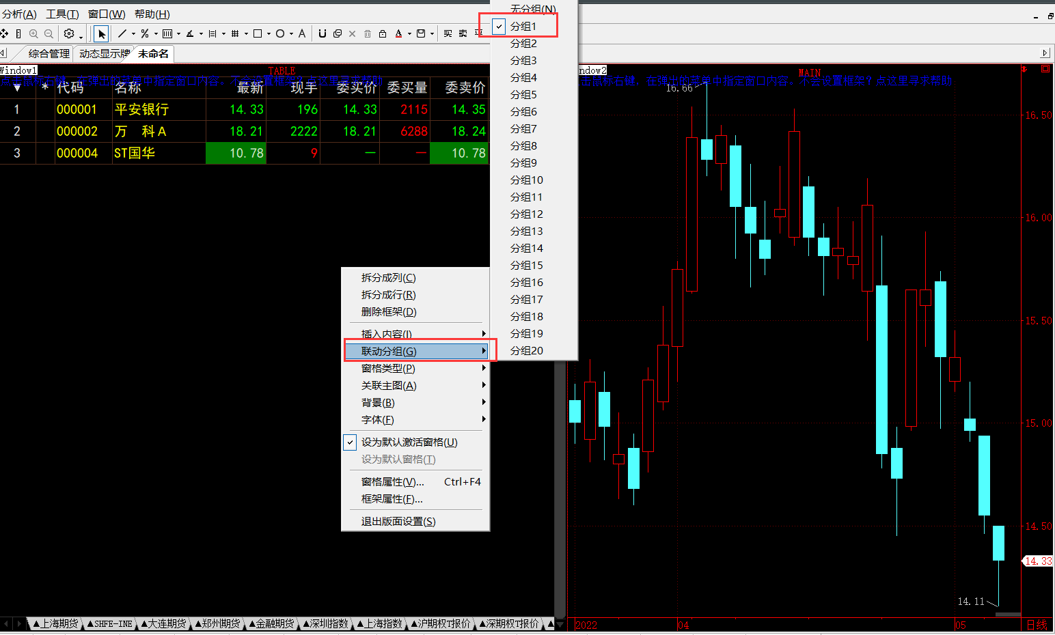Click the 日线 period label on chart

tap(1037, 624)
